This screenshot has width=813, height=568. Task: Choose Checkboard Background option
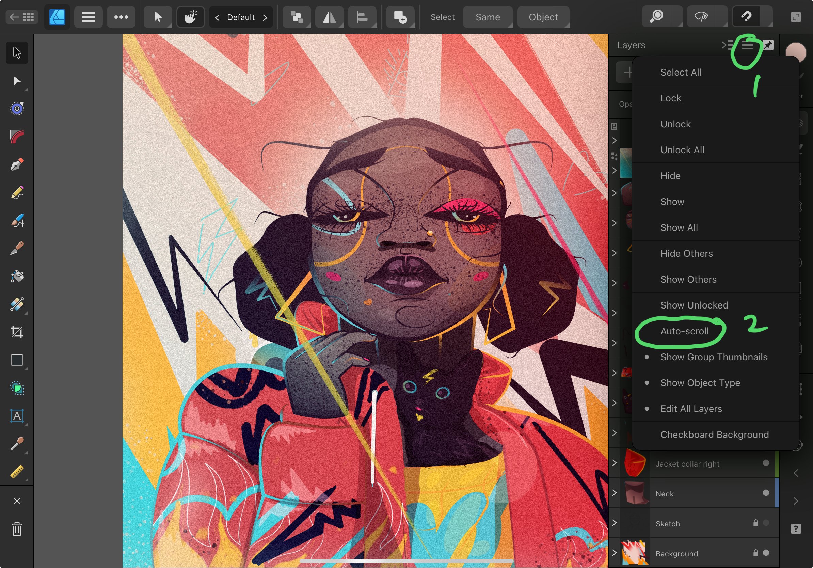pos(715,435)
